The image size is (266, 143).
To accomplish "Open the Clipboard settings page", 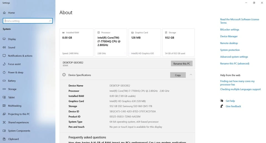I will [x=13, y=139].
